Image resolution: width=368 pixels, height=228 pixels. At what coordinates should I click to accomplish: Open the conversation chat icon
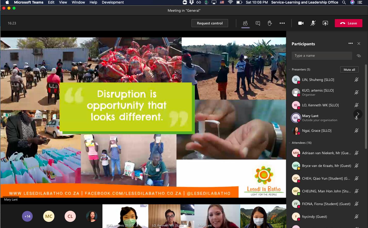tap(258, 23)
